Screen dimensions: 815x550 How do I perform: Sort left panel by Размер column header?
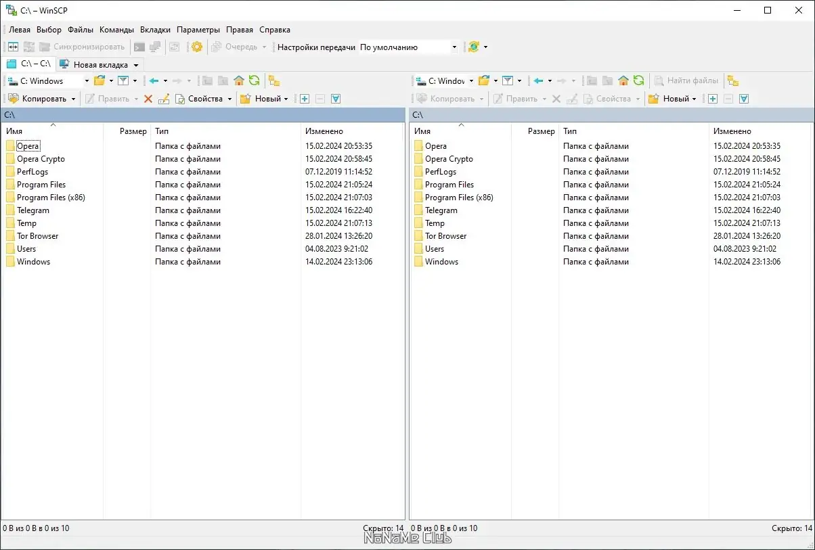tap(127, 131)
